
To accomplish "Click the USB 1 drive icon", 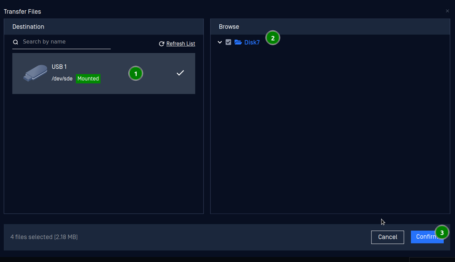I will tap(35, 73).
